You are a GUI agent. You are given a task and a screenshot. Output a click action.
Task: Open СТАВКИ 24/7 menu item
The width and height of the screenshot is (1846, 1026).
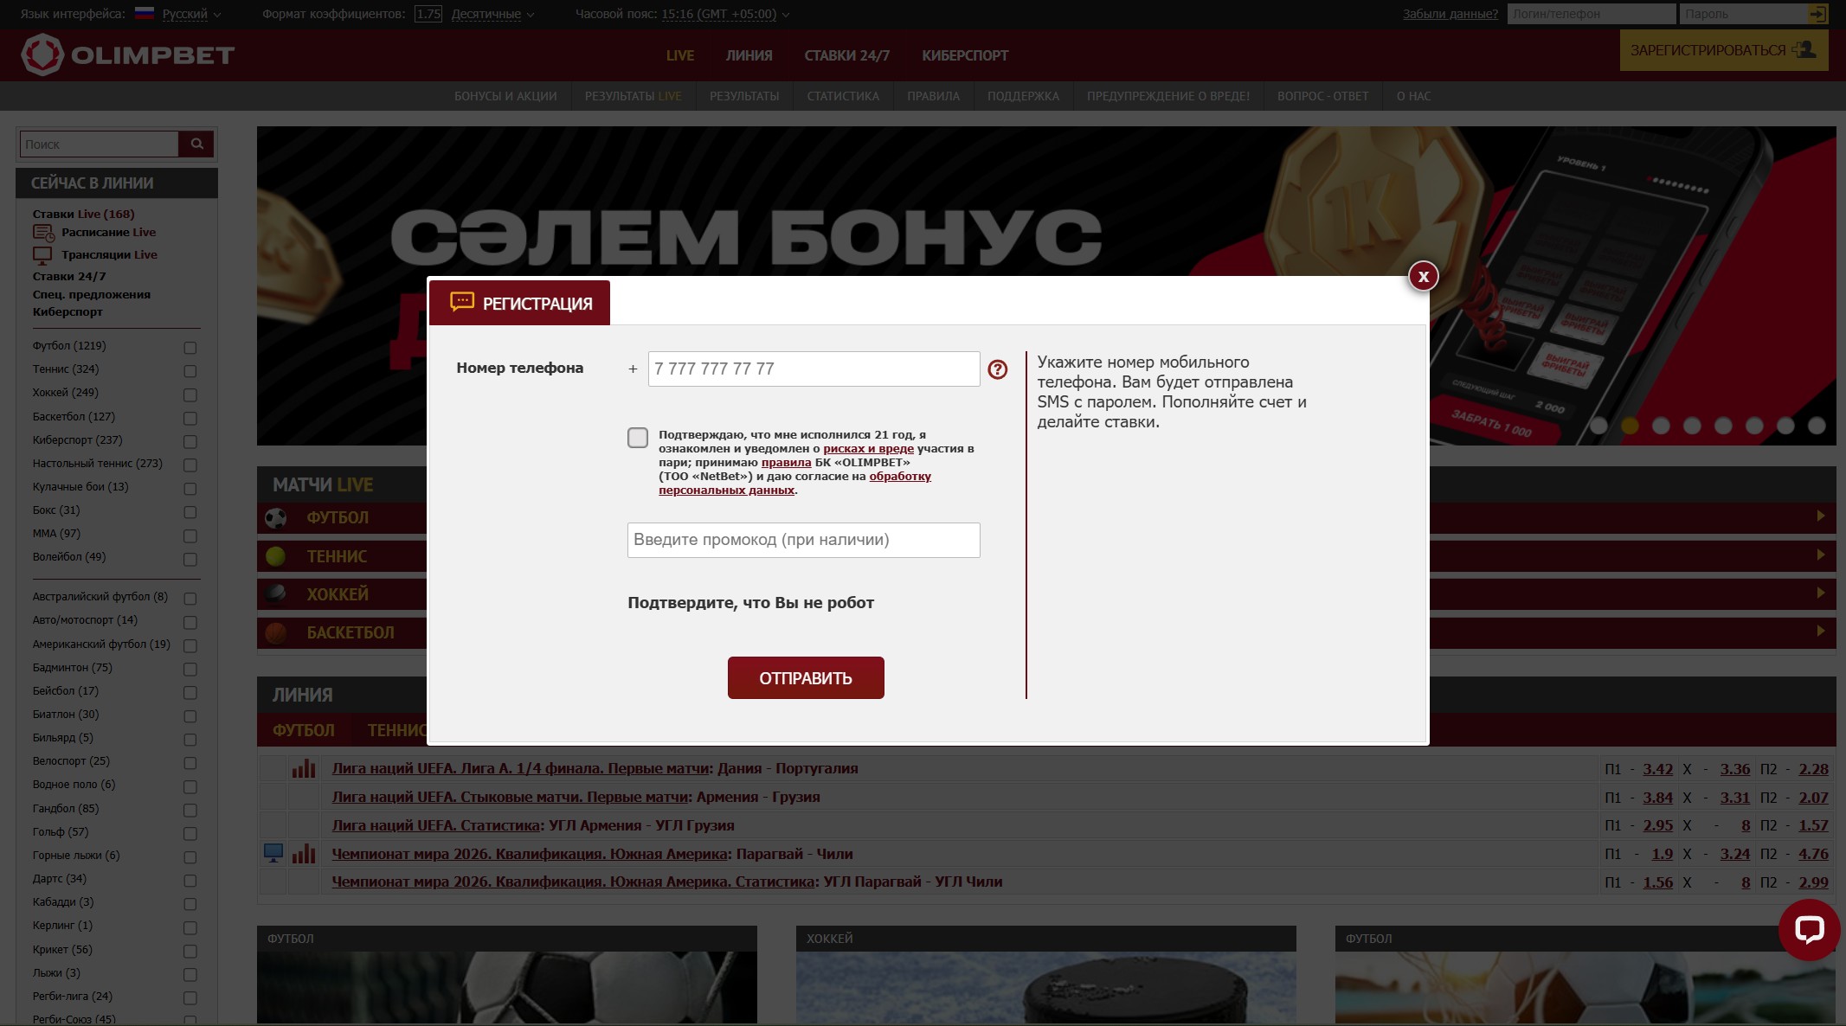[846, 55]
